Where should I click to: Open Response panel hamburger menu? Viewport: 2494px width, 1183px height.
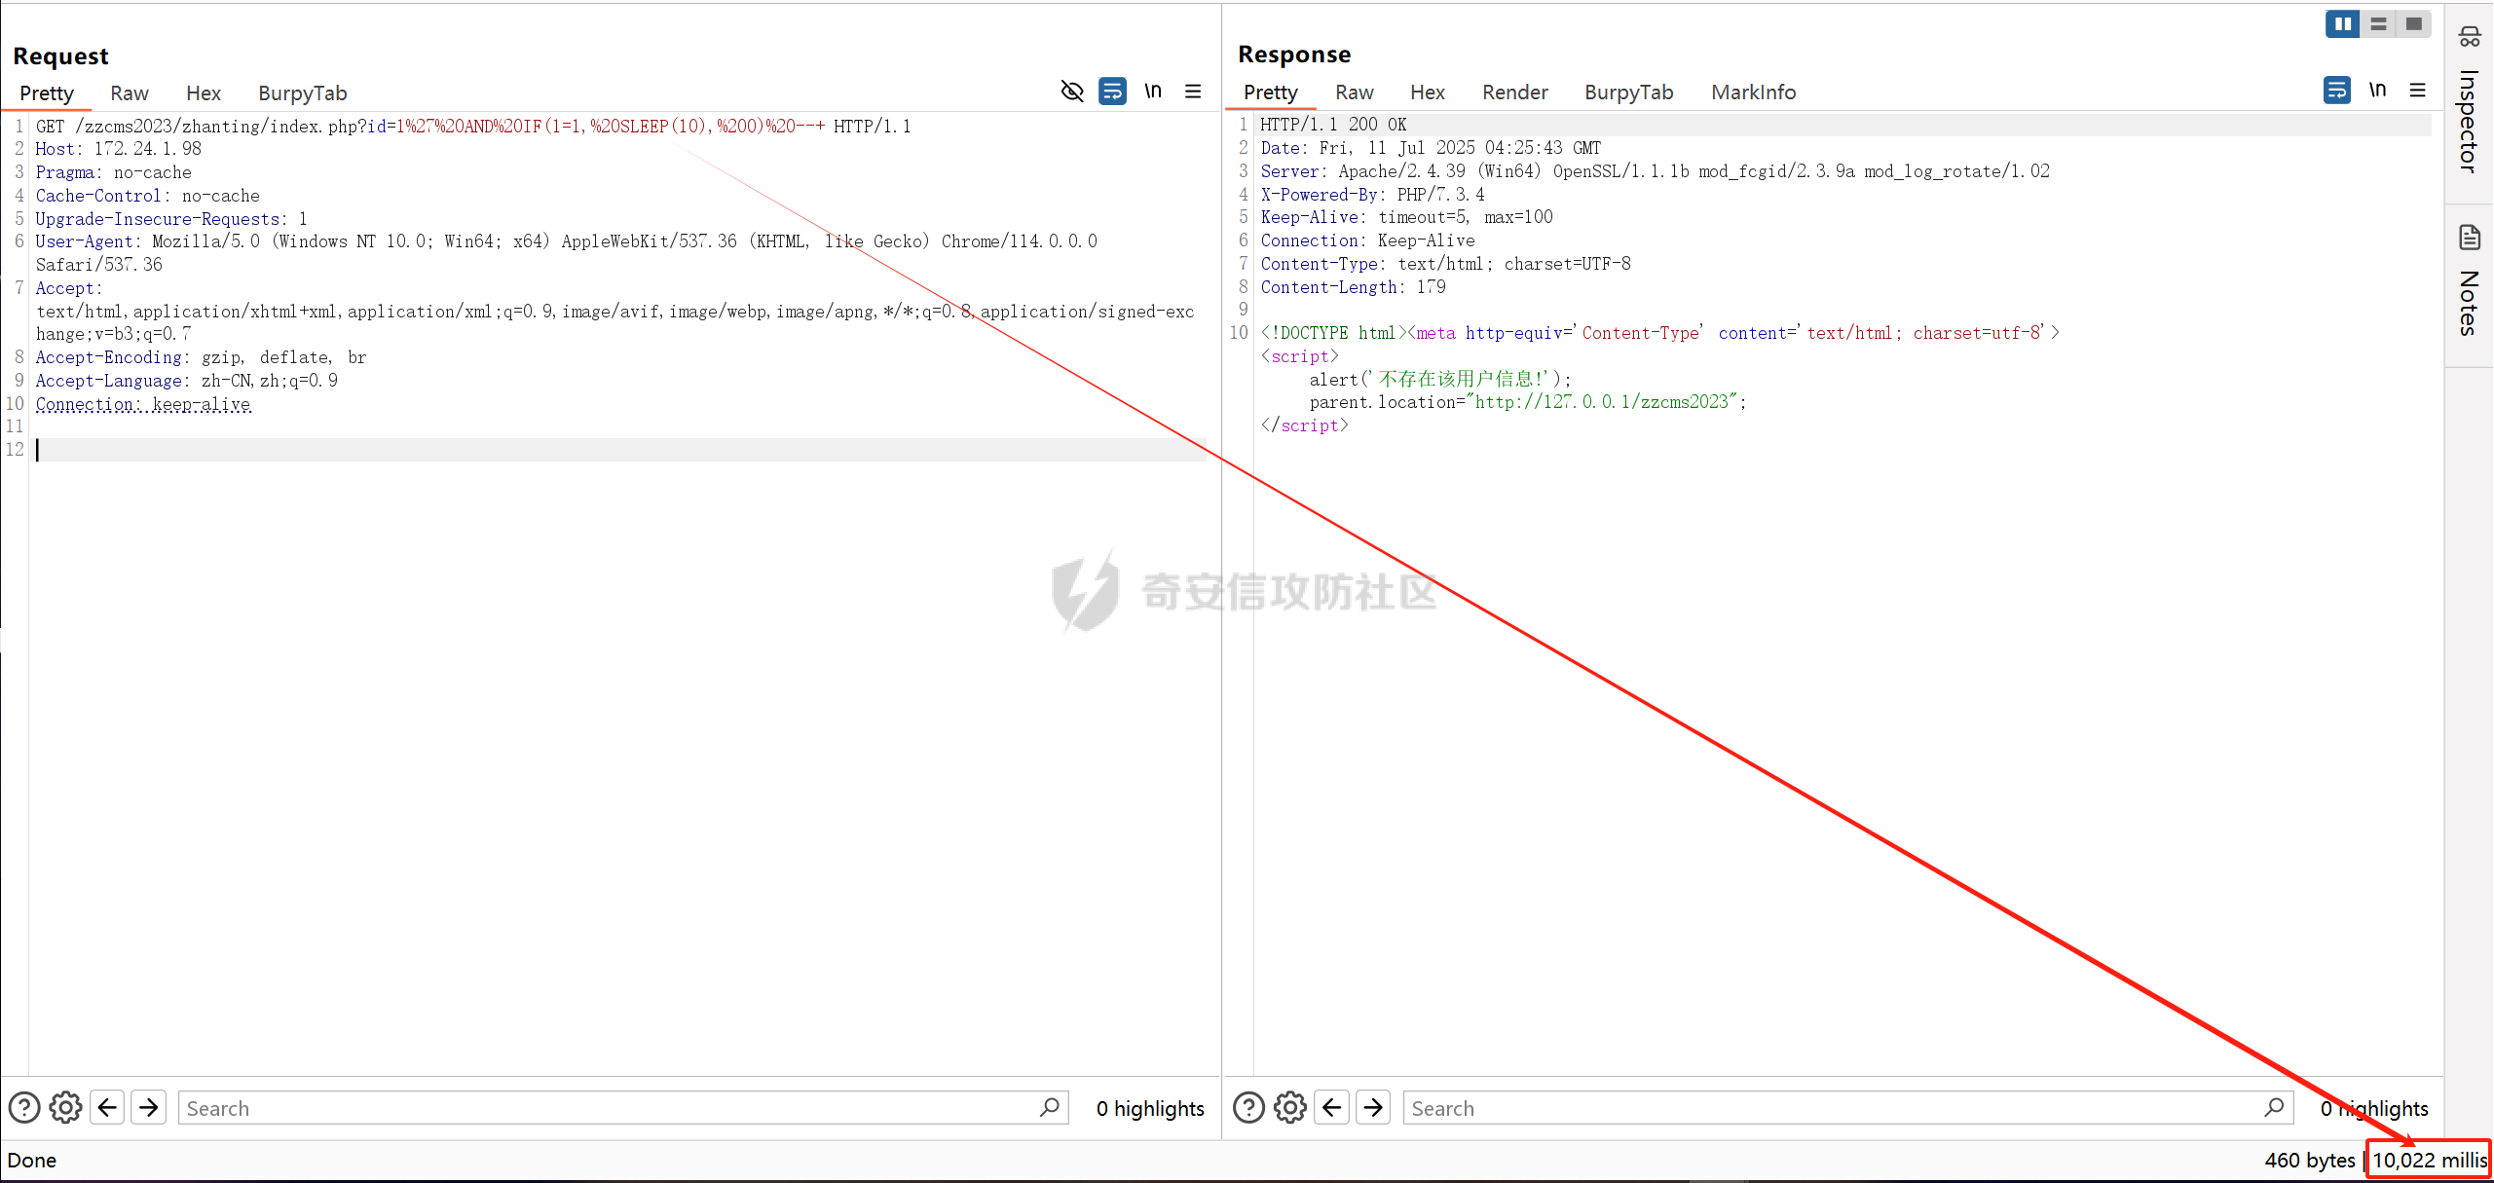pyautogui.click(x=2417, y=91)
